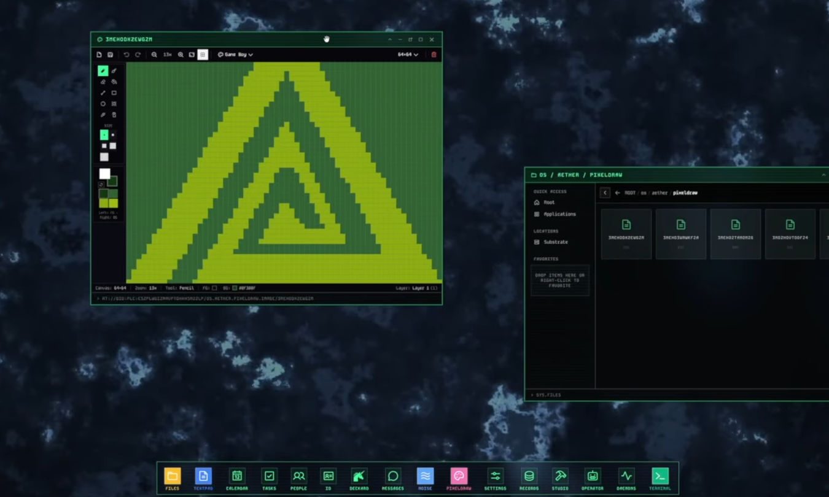Open file 3MEHODXZEWG2M in Files window
Screen dimensions: 829x497
(626, 234)
